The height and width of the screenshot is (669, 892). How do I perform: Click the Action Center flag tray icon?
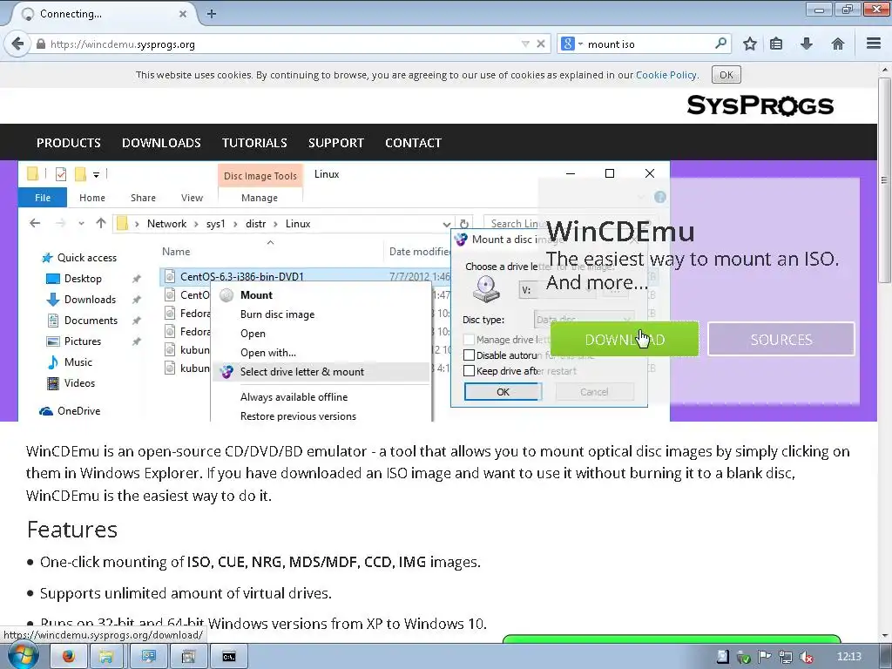tap(765, 657)
